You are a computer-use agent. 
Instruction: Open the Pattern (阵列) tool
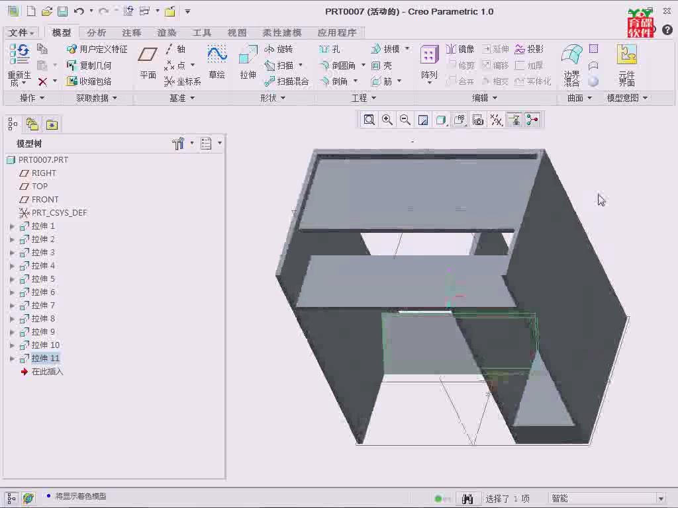click(429, 63)
